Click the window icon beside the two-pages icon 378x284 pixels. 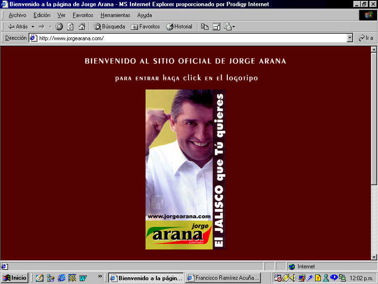[x=216, y=27]
